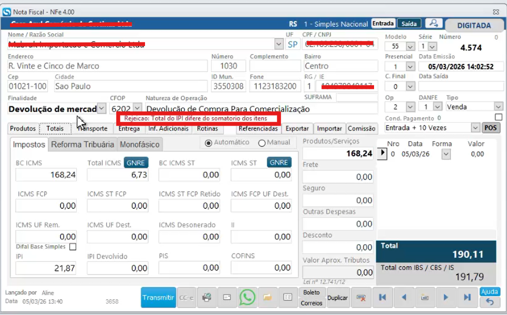Click the GNRE button beside Total ICMS
The image size is (507, 315).
click(136, 163)
